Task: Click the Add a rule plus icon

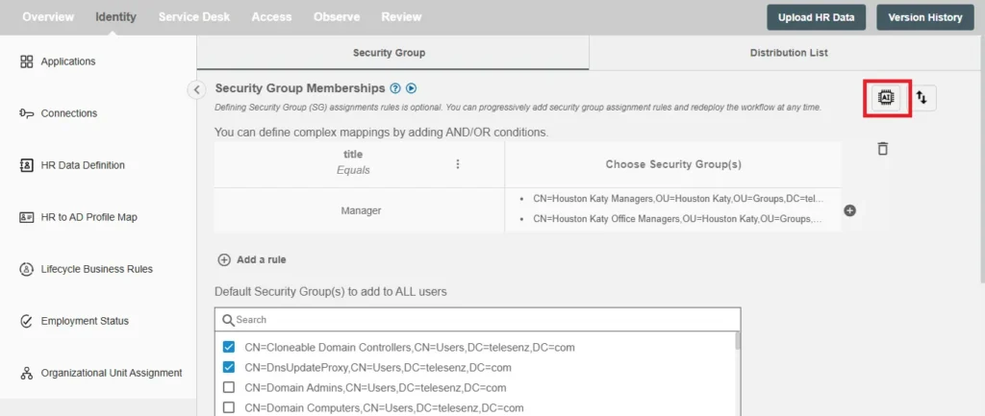Action: (x=223, y=259)
